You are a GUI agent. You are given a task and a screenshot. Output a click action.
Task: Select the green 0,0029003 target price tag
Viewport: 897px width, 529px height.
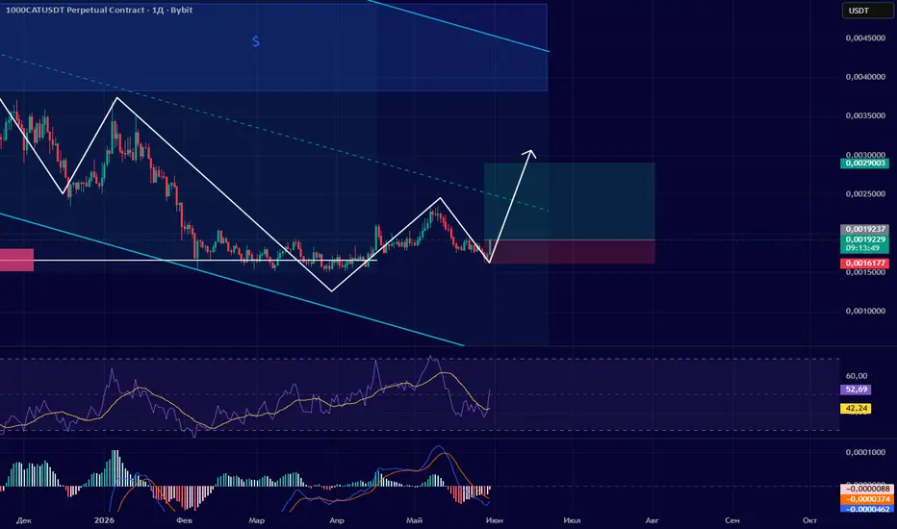[x=864, y=163]
